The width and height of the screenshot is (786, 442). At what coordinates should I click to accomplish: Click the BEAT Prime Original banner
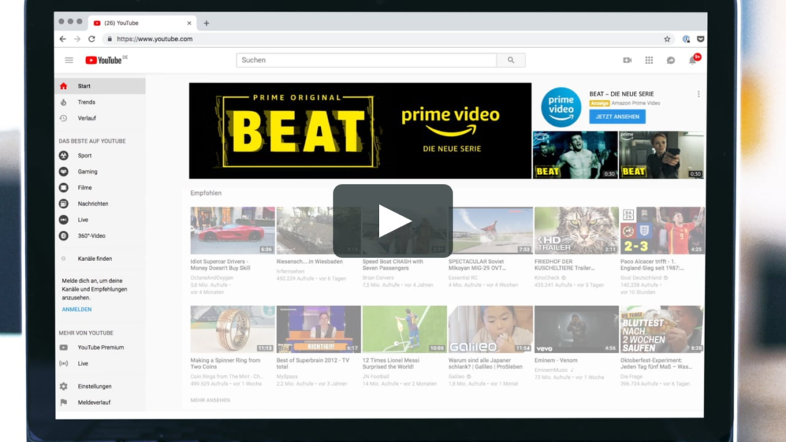click(360, 131)
